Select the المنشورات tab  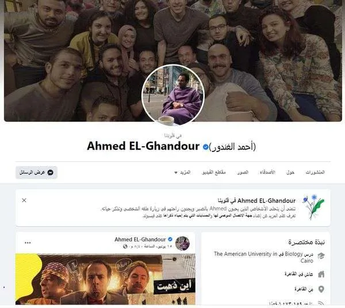[x=315, y=172]
